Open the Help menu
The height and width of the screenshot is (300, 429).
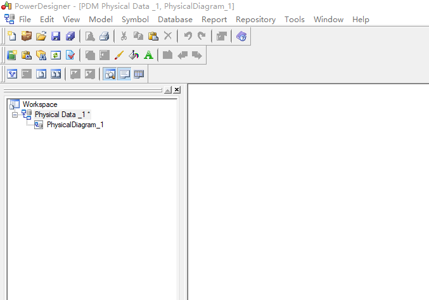(361, 20)
